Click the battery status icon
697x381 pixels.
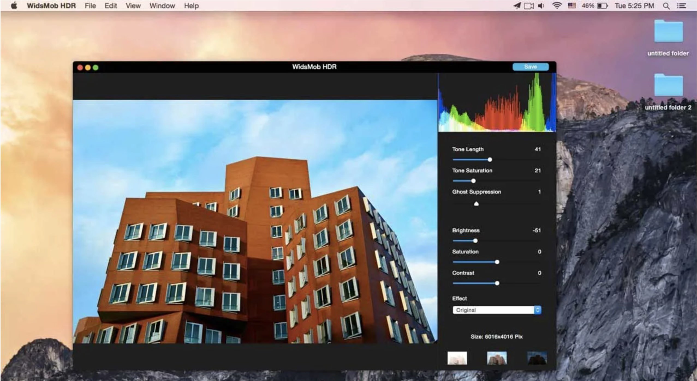tap(602, 6)
